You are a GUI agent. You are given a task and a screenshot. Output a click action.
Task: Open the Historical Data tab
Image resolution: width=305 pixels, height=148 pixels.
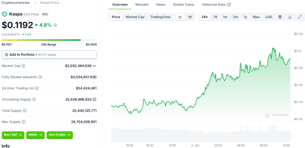[x=216, y=4]
